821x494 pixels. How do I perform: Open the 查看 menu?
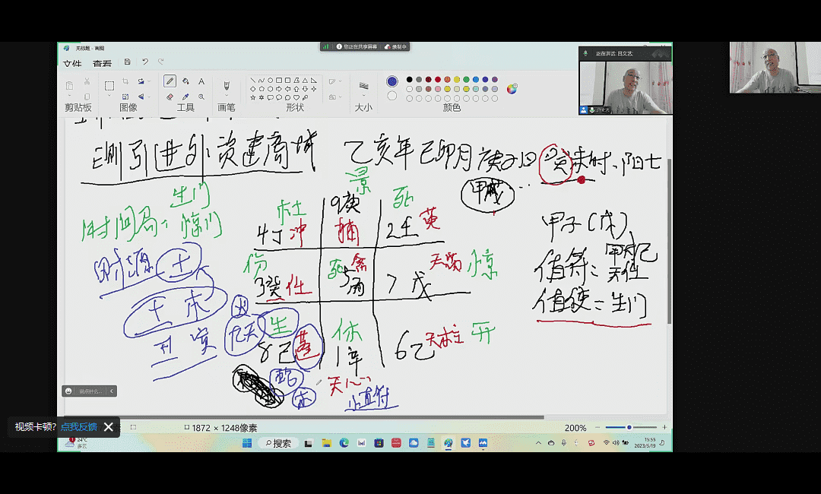click(x=102, y=63)
